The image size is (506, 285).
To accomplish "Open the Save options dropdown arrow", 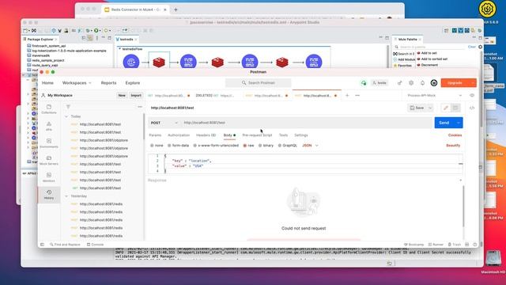I will point(430,108).
